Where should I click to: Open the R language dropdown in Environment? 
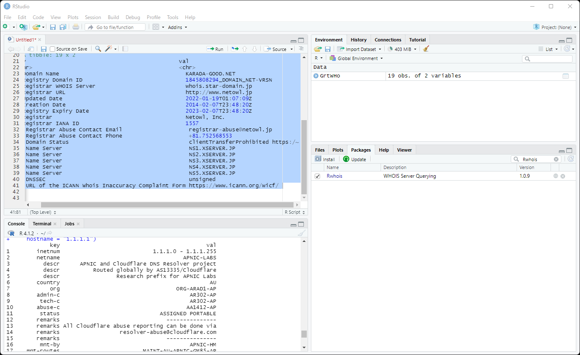click(x=319, y=58)
